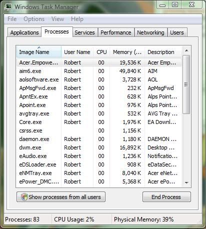Select the aolsoftware.exe process
Image resolution: width=206 pixels, height=229 pixels.
(99, 79)
